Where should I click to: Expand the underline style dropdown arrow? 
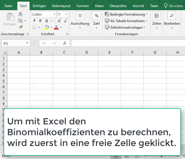[52, 21]
